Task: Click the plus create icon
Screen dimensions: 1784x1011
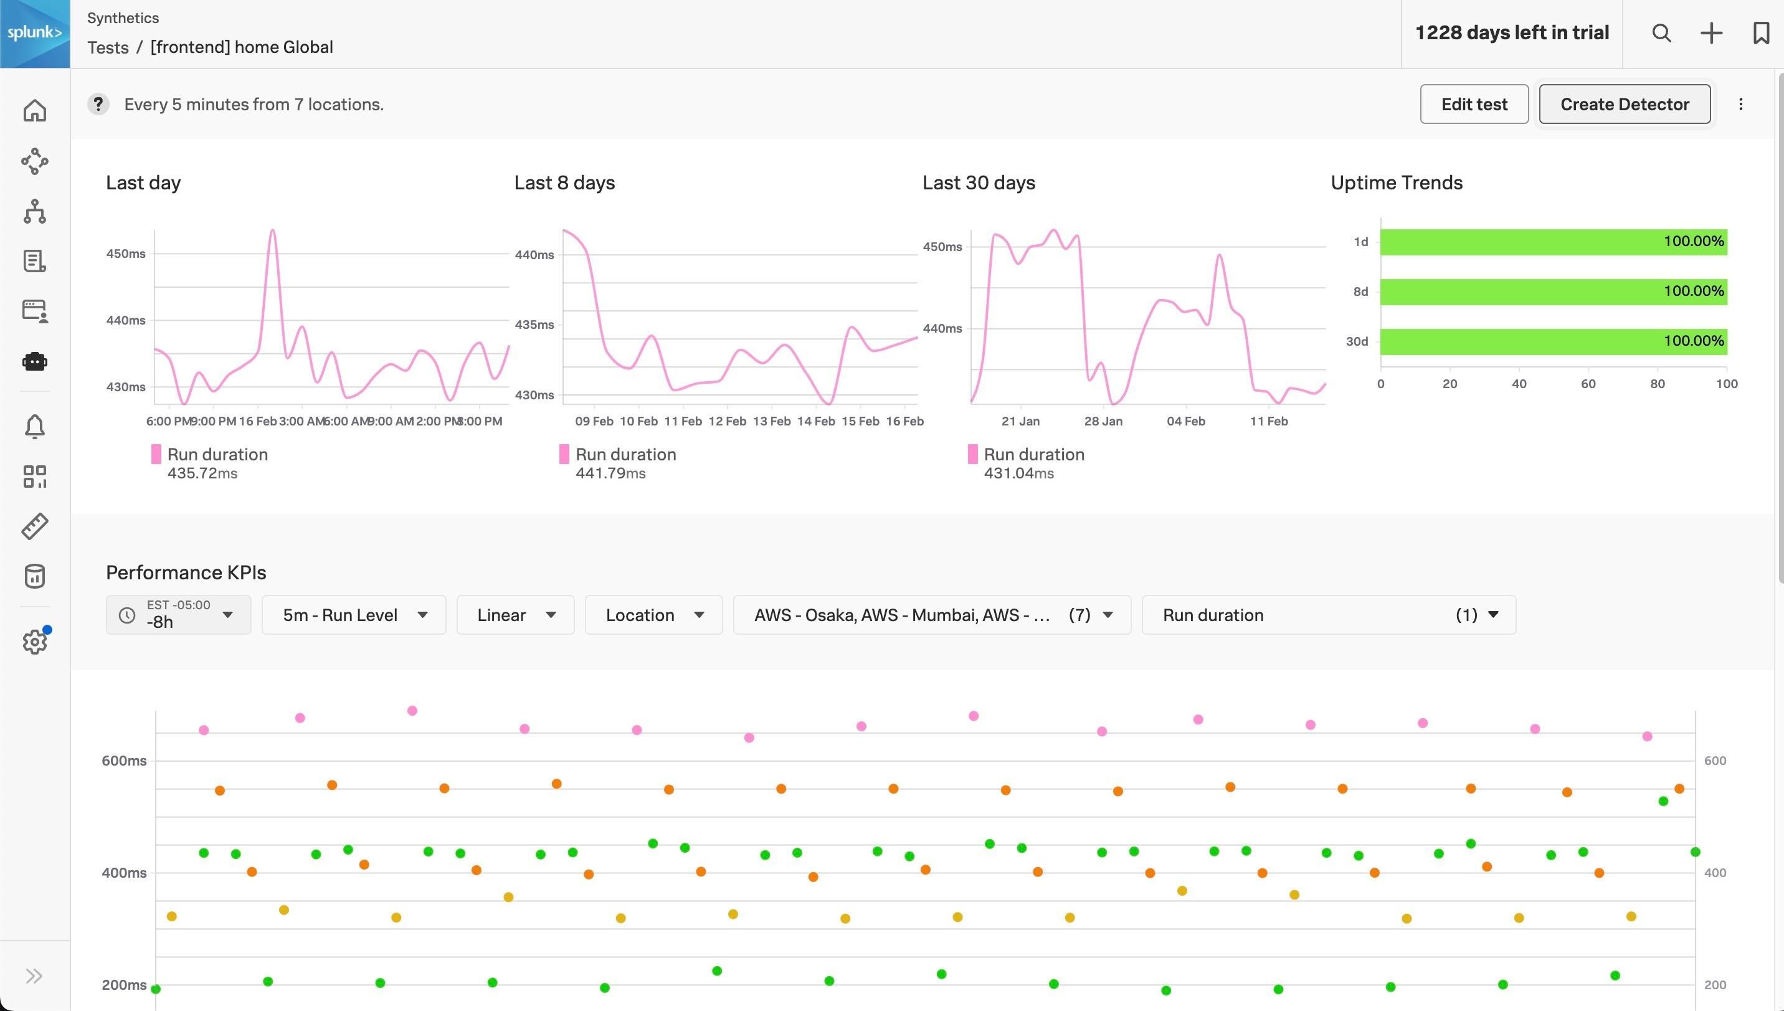Action: pos(1711,32)
